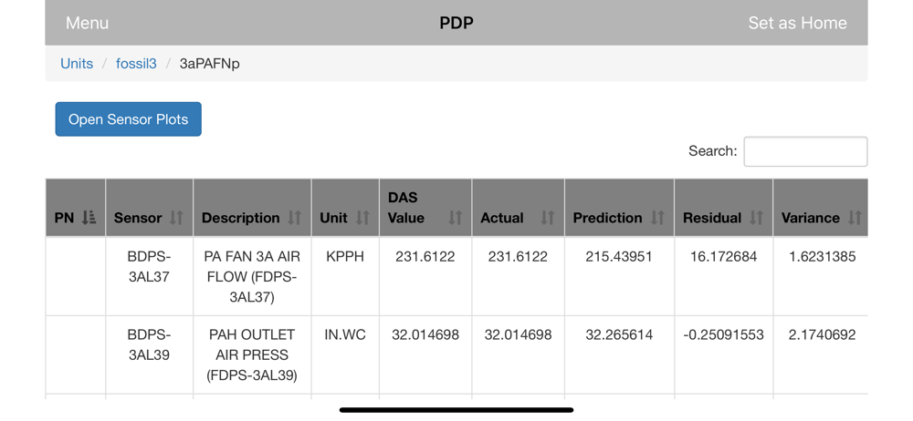
Task: Sort by Unit column arrows
Action: (362, 218)
